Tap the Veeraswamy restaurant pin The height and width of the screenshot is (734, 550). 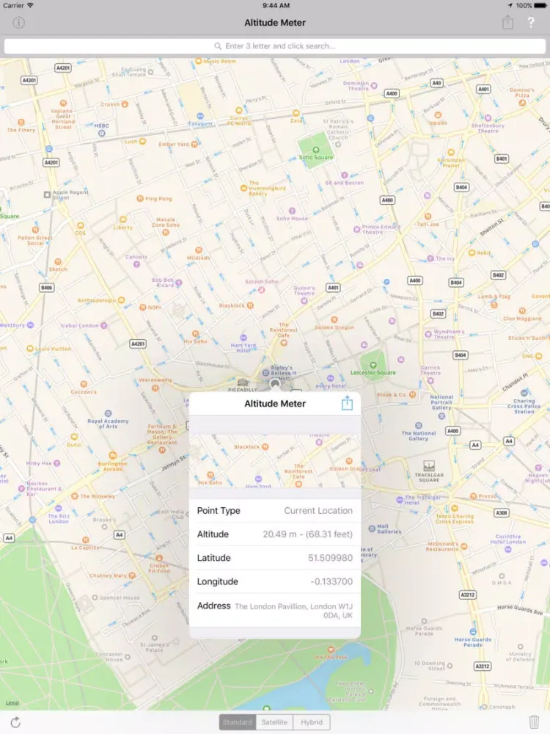(x=155, y=388)
